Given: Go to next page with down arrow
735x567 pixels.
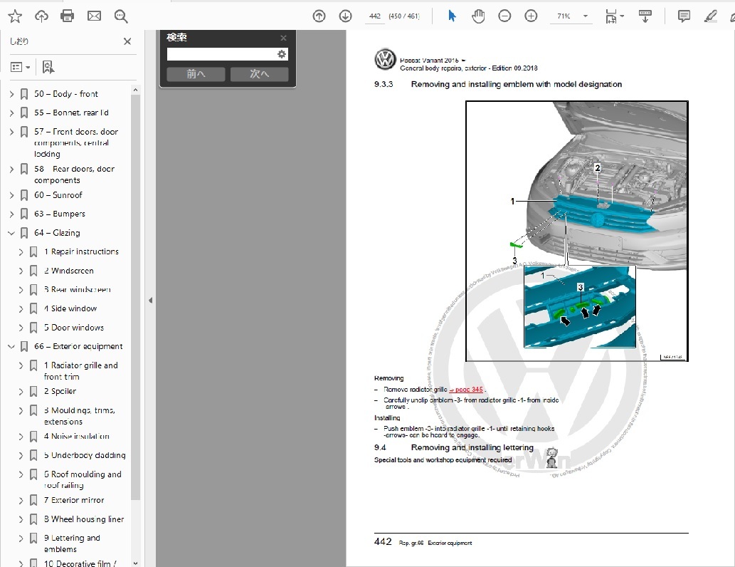Looking at the screenshot, I should coord(345,16).
